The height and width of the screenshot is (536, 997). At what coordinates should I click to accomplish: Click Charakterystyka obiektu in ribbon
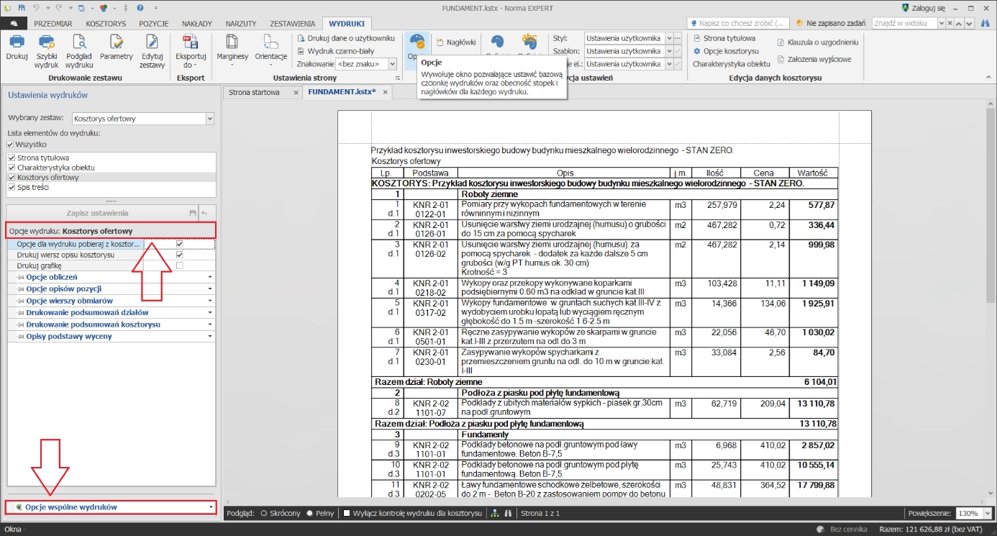click(732, 64)
